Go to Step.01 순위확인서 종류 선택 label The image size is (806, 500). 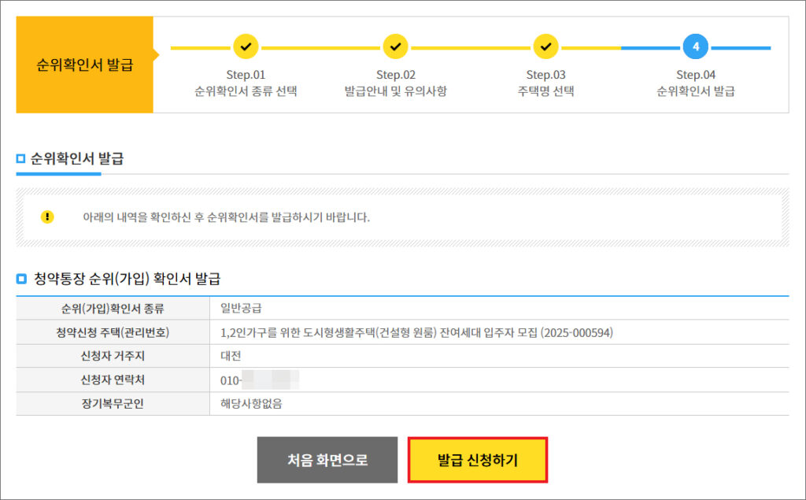coord(246,83)
